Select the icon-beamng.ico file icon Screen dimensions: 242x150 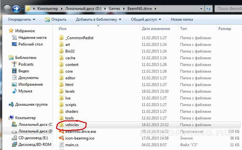click(61, 138)
